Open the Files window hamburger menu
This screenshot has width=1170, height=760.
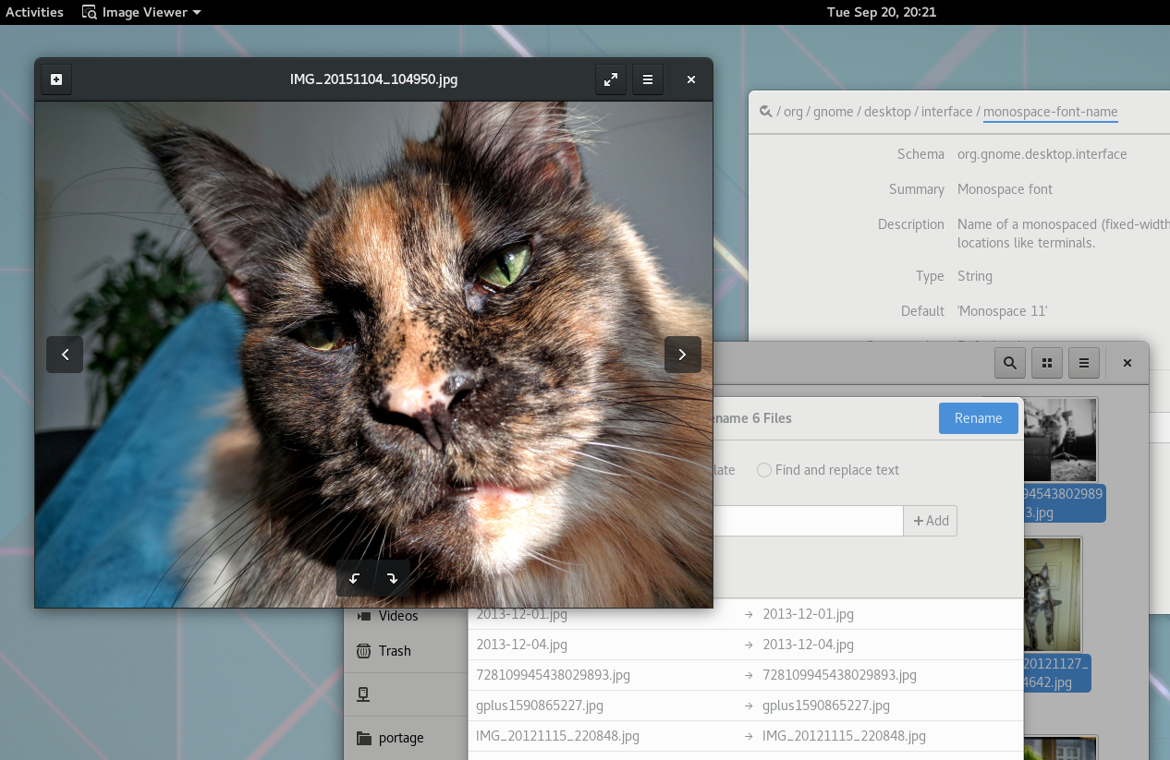[x=1084, y=363]
